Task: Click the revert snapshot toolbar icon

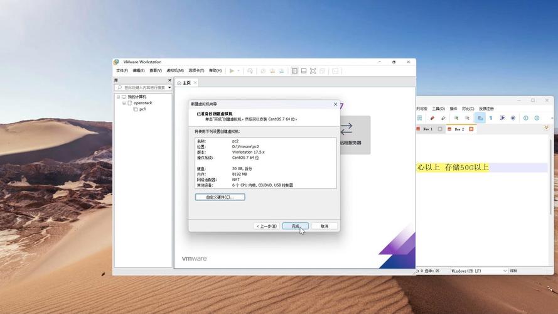Action: (x=272, y=71)
